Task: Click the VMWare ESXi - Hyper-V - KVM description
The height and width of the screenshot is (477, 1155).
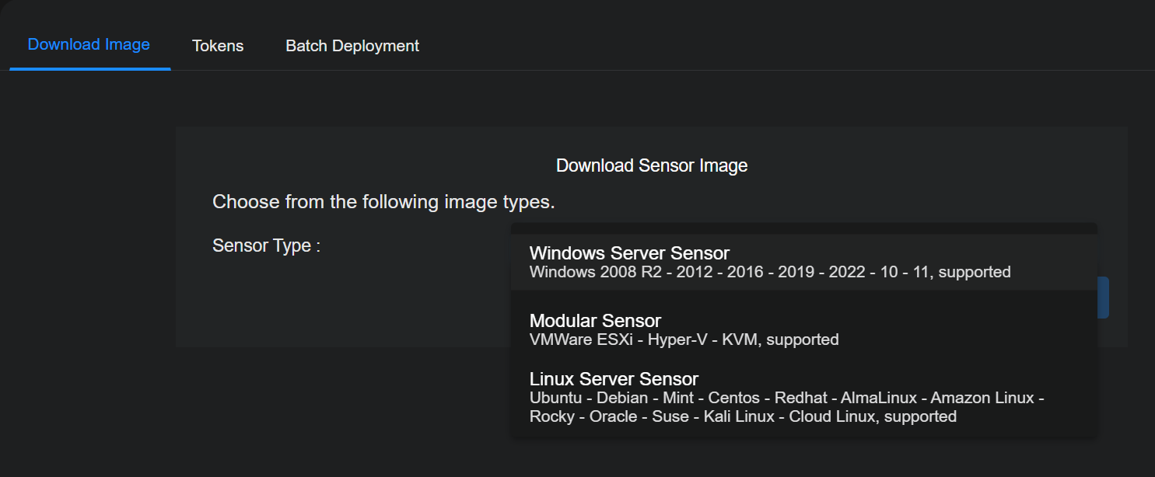Action: [x=684, y=339]
